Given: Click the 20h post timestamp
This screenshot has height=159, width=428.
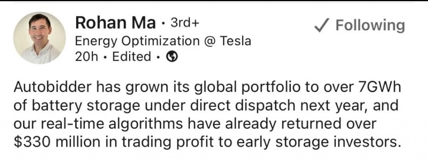Looking at the screenshot, I should 86,57.
